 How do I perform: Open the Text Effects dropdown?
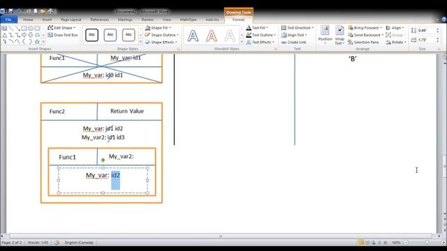(x=260, y=42)
